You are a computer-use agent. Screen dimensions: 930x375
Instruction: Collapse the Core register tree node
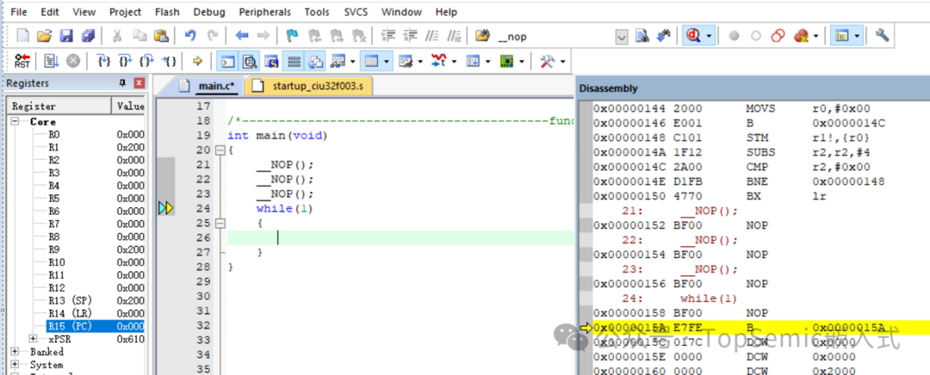tap(15, 122)
